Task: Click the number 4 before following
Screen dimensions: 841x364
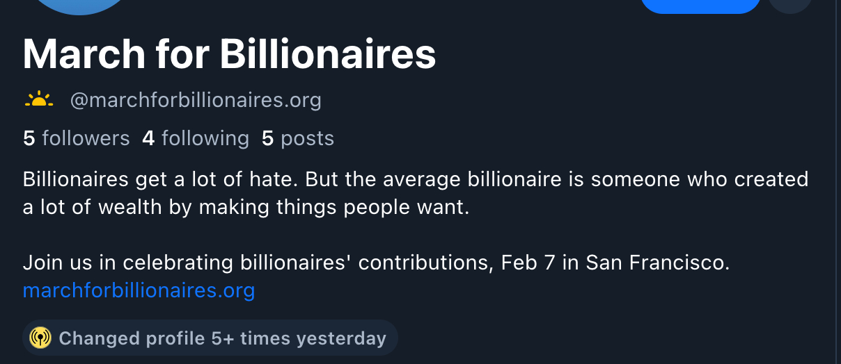Action: (x=148, y=139)
